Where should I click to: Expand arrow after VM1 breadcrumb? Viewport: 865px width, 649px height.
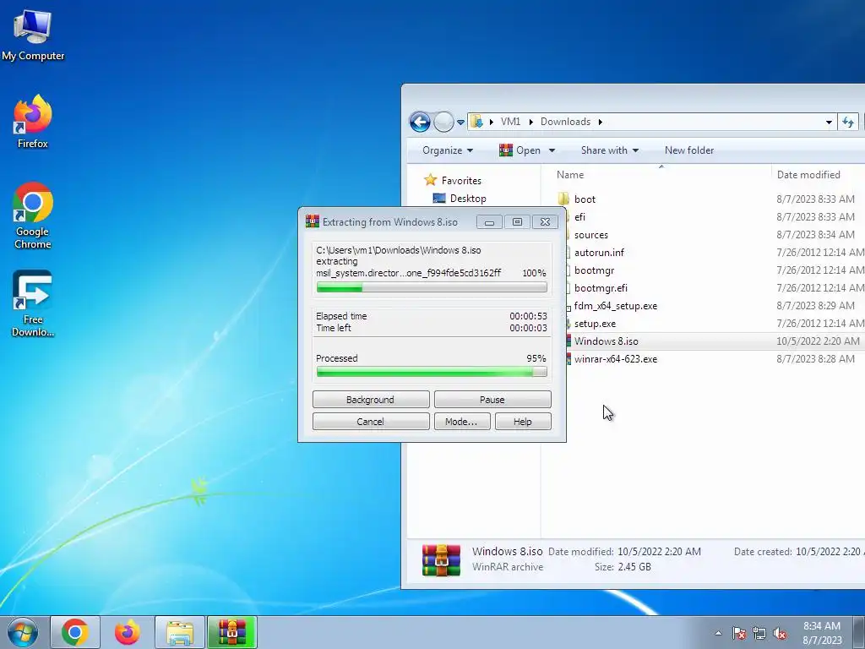tap(530, 122)
